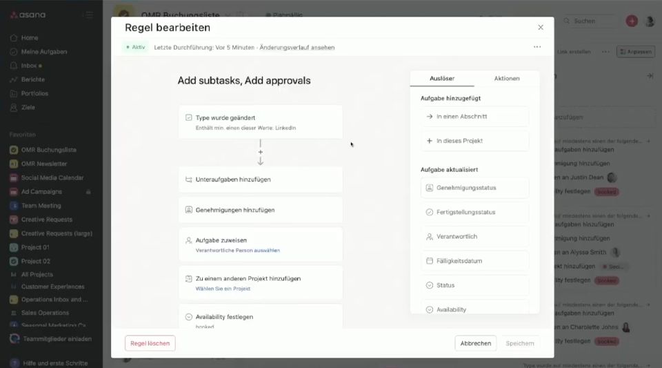Click the red plus create button
Screen dimensions: 662x368
click(x=632, y=21)
